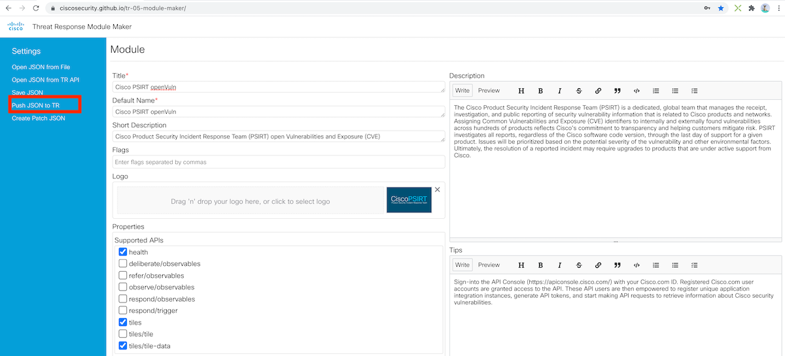
Task: Click Checklist icon in Description toolbar
Action: [695, 91]
